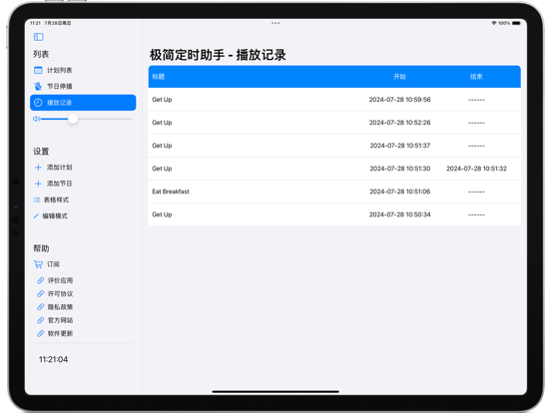Open the 官方网站 link
The height and width of the screenshot is (413, 551).
(x=60, y=320)
